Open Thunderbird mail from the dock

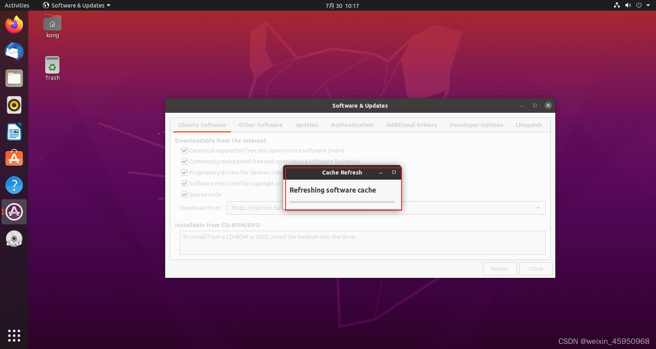14,51
